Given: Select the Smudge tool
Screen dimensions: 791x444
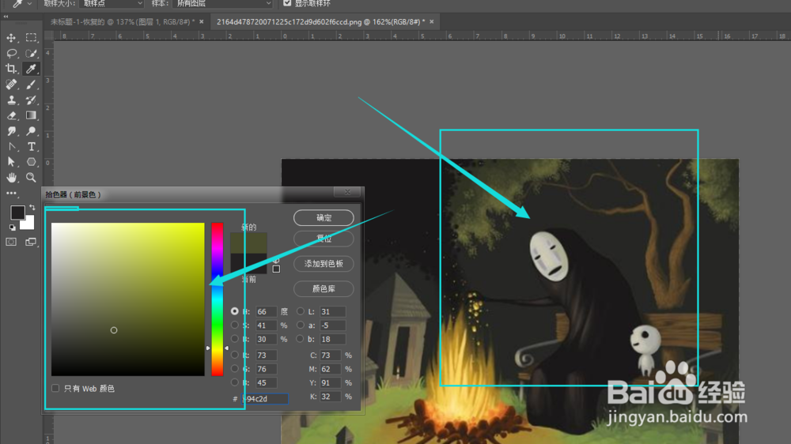Looking at the screenshot, I should pos(11,131).
